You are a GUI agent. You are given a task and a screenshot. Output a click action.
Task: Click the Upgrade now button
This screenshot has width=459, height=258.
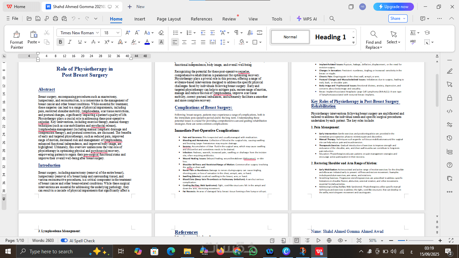[393, 7]
